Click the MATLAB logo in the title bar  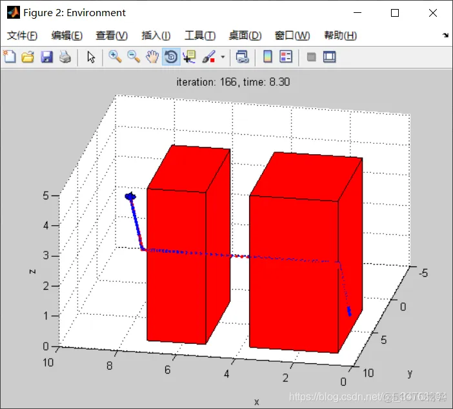point(14,12)
